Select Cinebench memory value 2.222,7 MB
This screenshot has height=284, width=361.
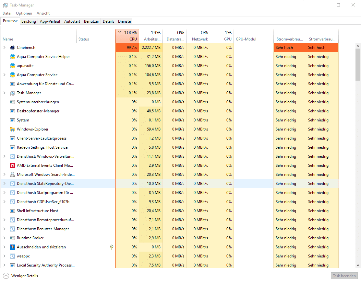pyautogui.click(x=151, y=48)
